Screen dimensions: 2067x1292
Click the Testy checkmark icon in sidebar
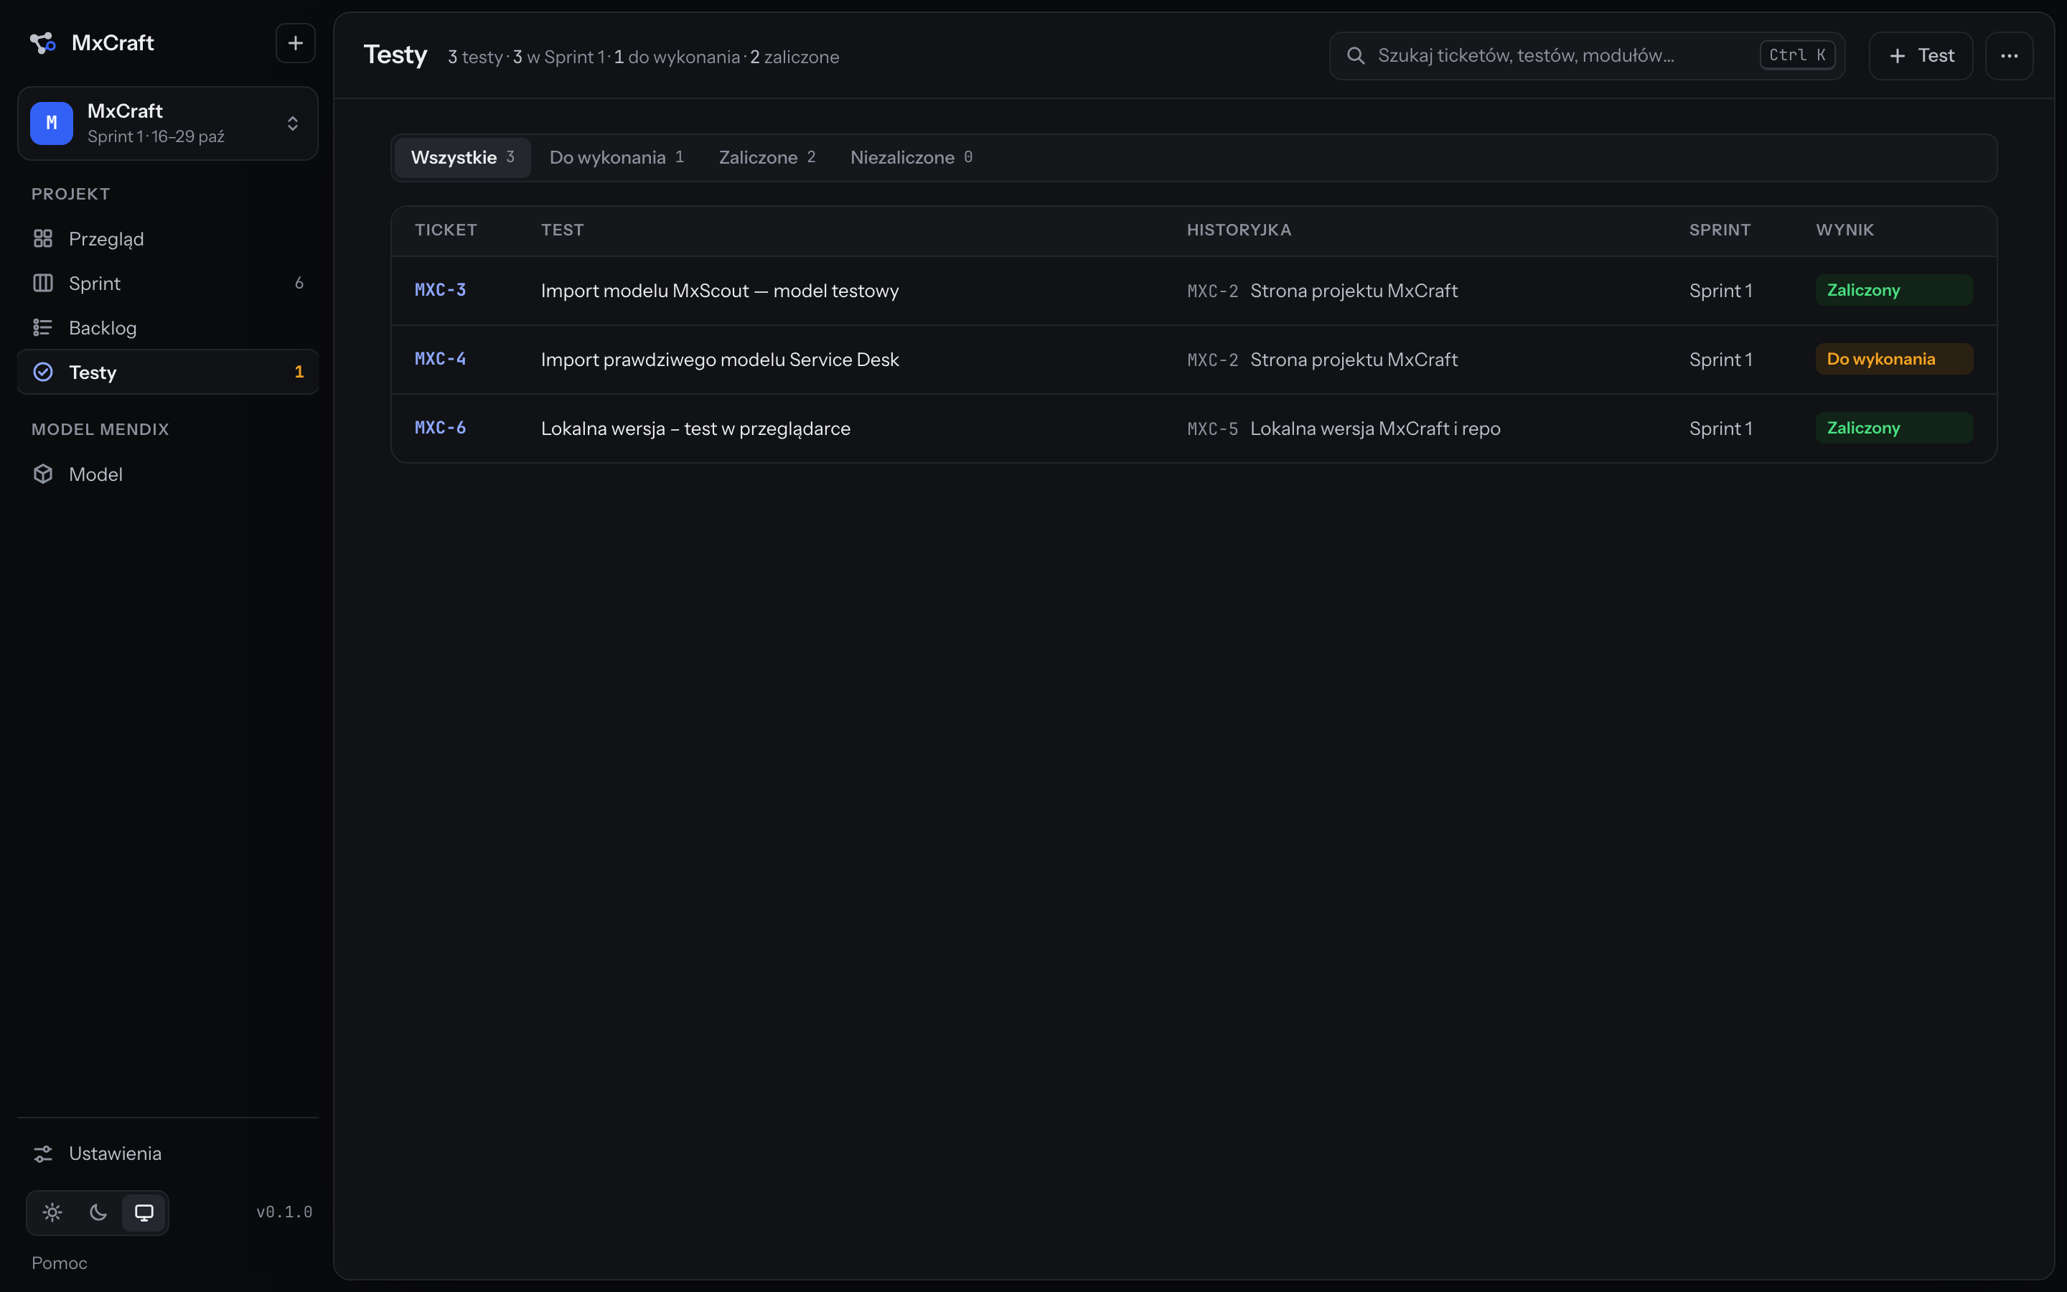point(43,372)
